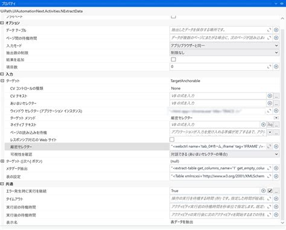Pin the プロパティ panel using title bar pin

pos(282,4)
